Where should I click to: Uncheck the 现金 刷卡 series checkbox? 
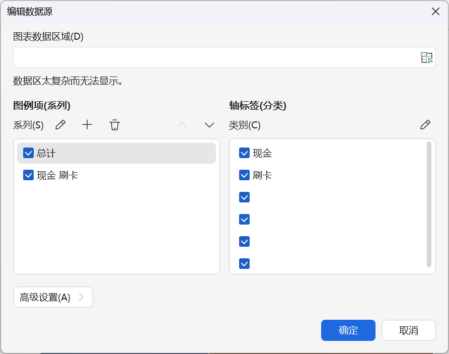28,175
